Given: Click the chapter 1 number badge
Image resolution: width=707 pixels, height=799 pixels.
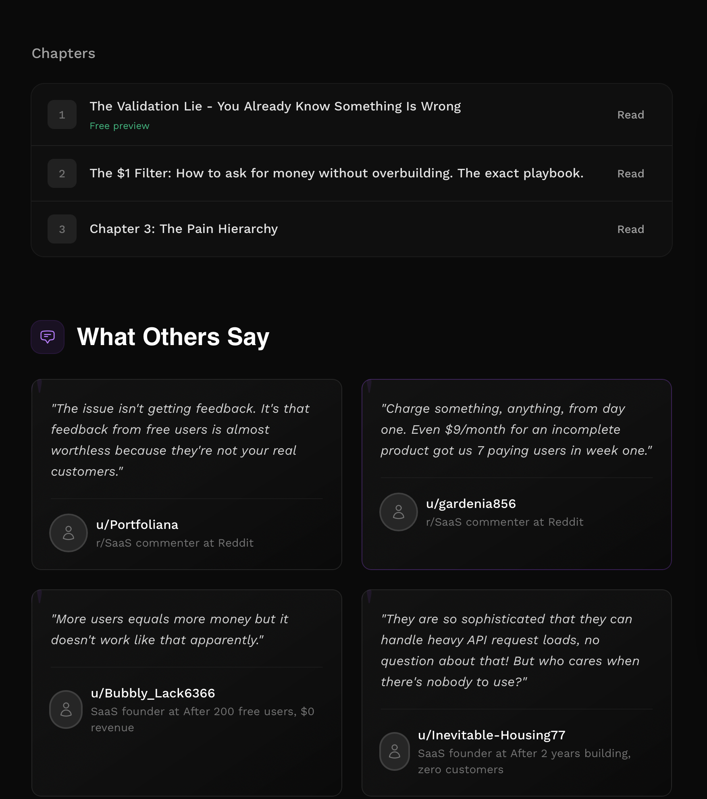Looking at the screenshot, I should click(62, 115).
